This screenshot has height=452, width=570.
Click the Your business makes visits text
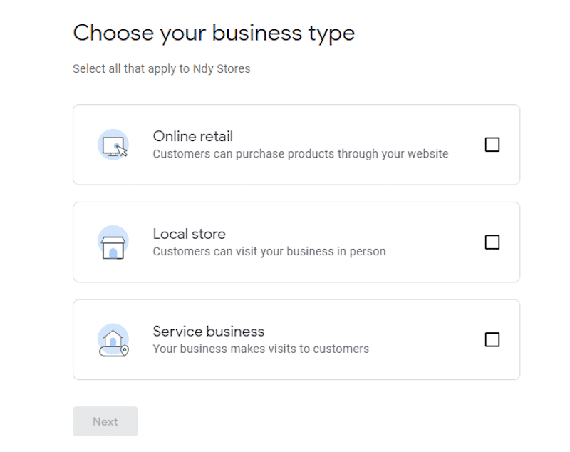pyautogui.click(x=261, y=349)
